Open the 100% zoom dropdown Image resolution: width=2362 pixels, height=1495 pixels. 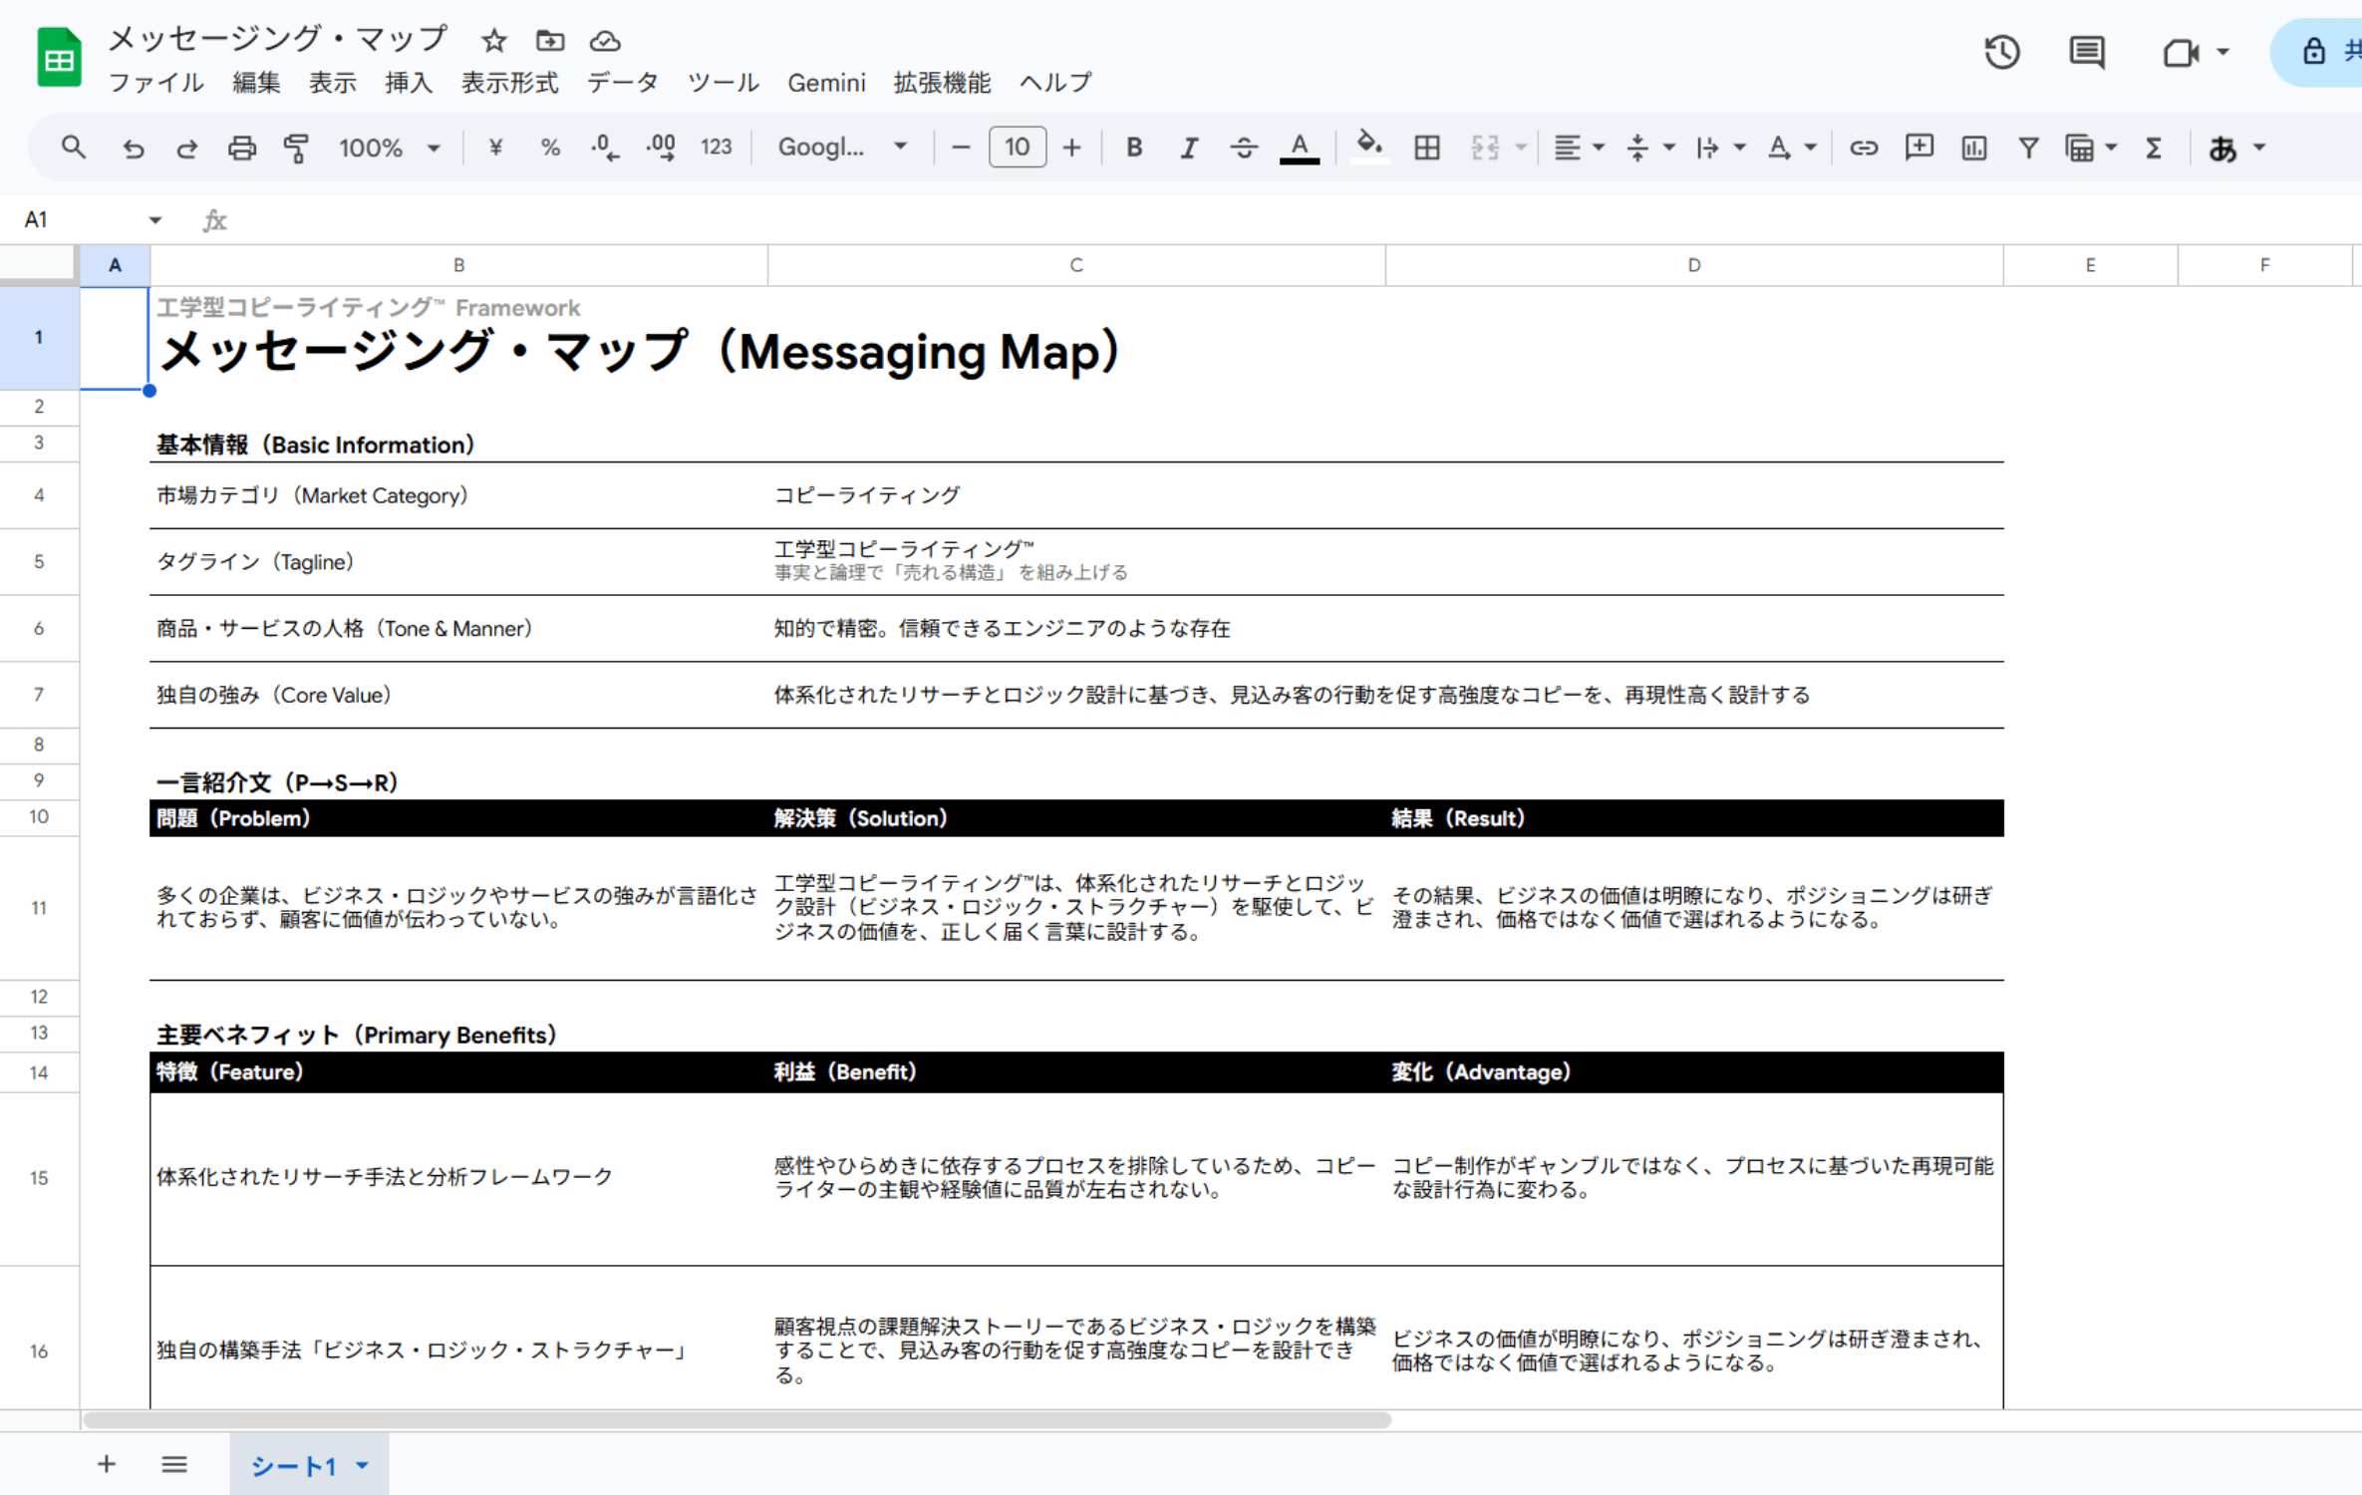click(x=389, y=149)
